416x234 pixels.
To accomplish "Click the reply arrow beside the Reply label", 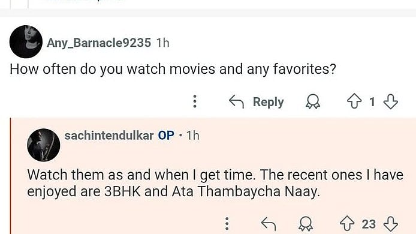I will pos(236,102).
